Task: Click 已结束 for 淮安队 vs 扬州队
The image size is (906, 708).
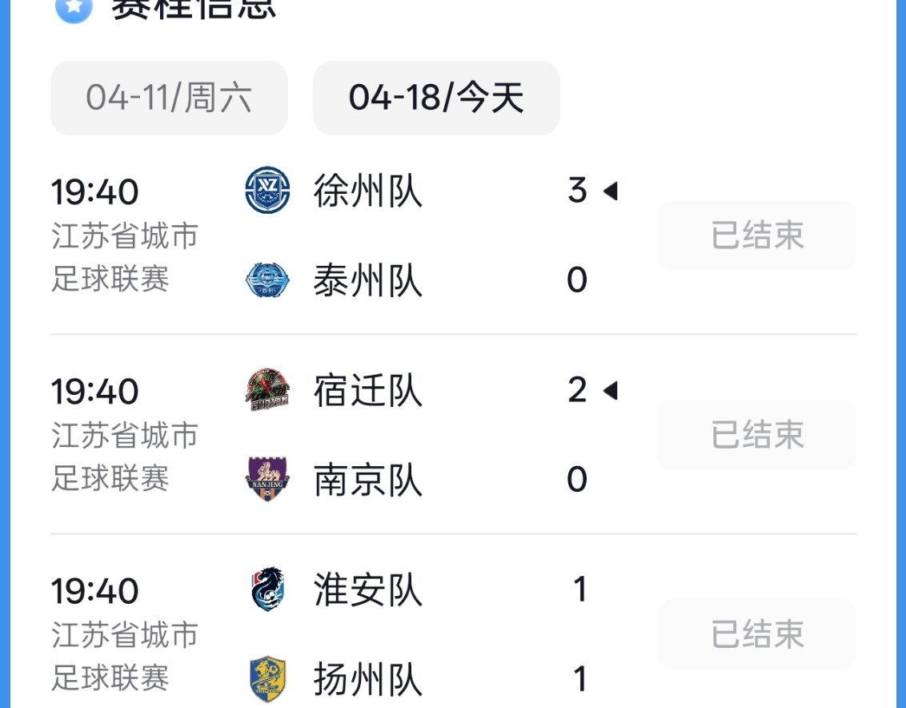Action: [756, 634]
